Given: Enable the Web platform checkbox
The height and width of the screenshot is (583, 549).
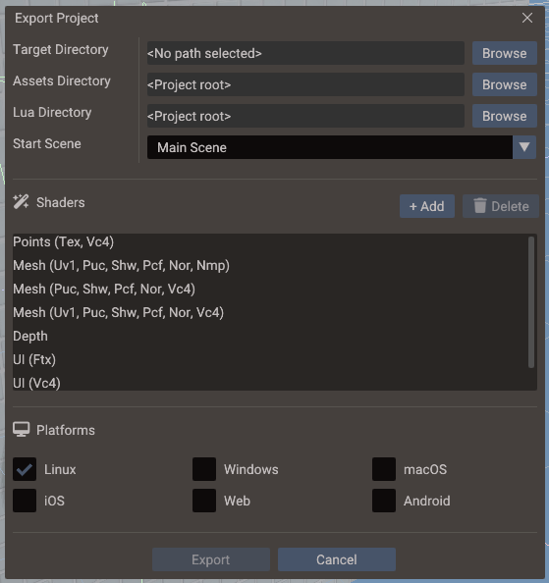Looking at the screenshot, I should click(x=204, y=501).
